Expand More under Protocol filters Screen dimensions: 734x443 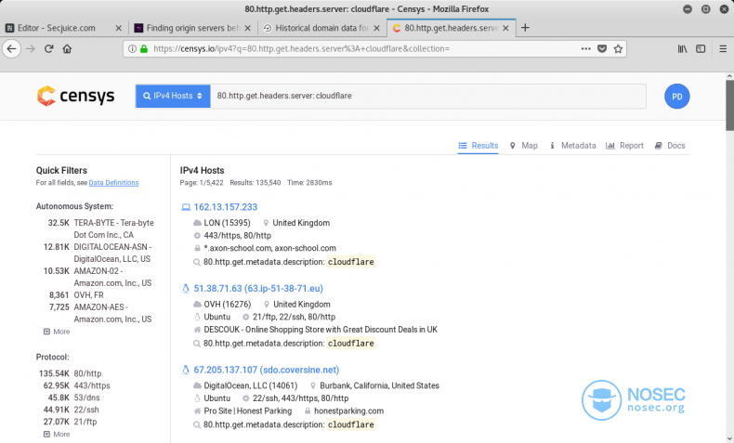pos(57,434)
